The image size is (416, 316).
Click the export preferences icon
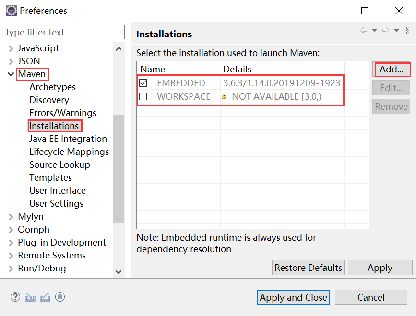click(x=45, y=297)
